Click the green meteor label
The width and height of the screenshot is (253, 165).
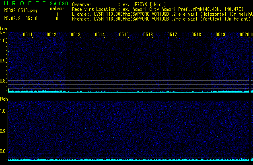point(57,8)
